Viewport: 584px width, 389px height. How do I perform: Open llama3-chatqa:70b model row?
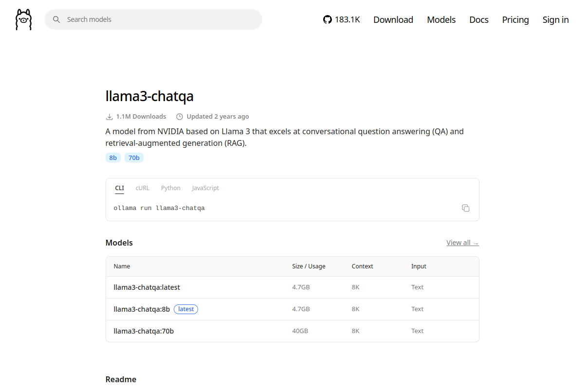[292, 331]
